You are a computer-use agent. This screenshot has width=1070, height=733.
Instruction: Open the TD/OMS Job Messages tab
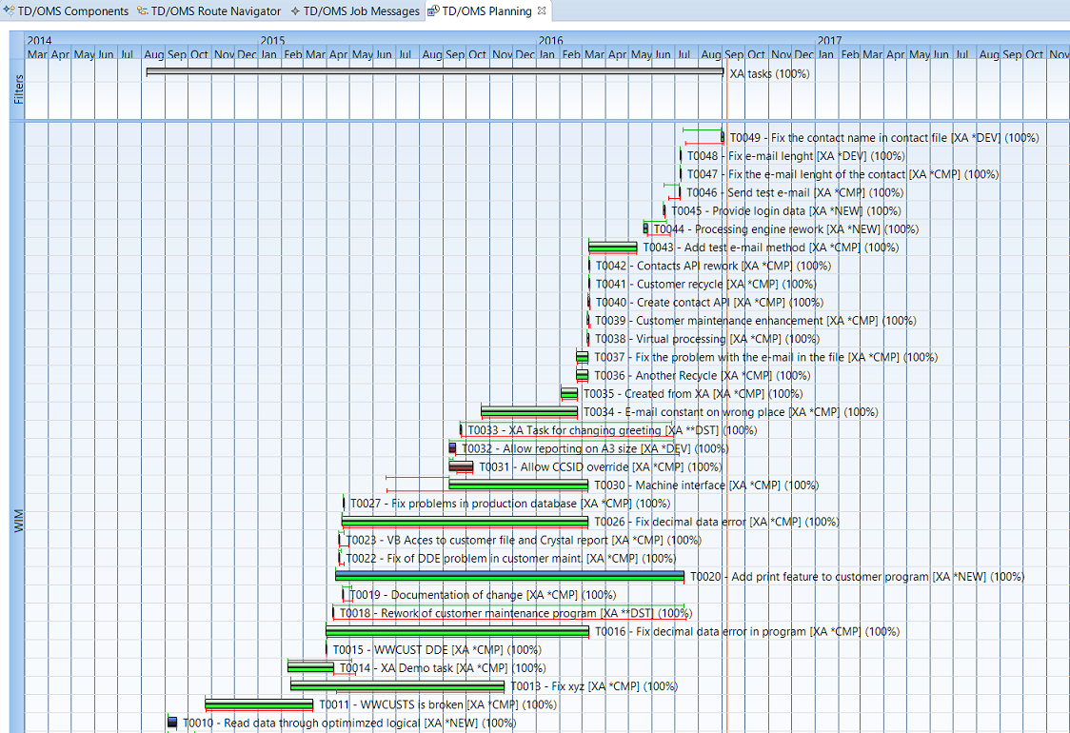(x=361, y=11)
